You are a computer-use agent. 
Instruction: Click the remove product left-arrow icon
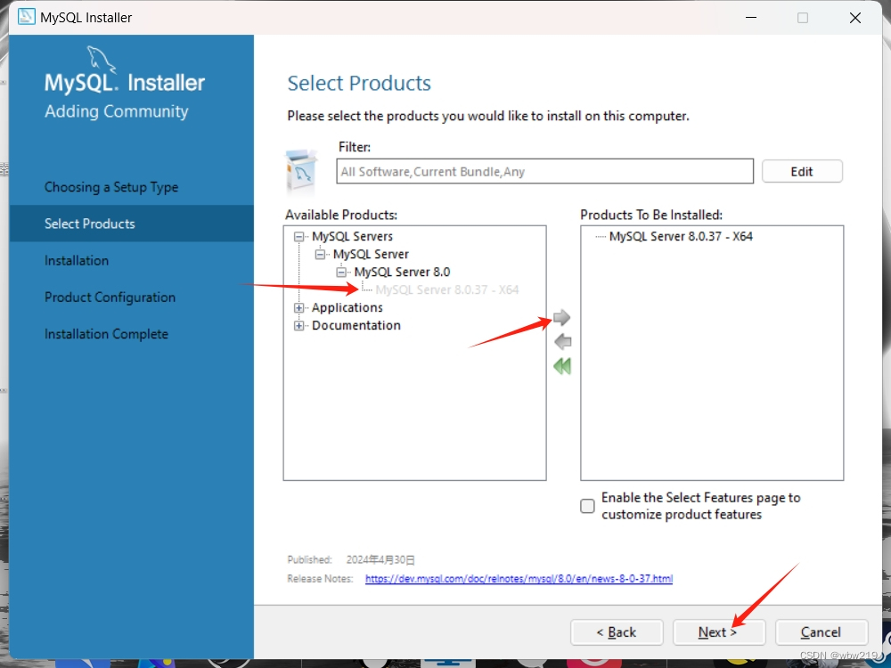pyautogui.click(x=562, y=341)
